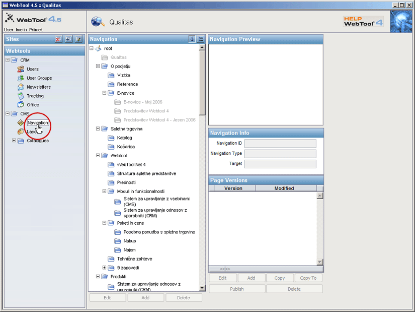
Task: Click the anchor icon in Navigation header
Action: (x=192, y=39)
